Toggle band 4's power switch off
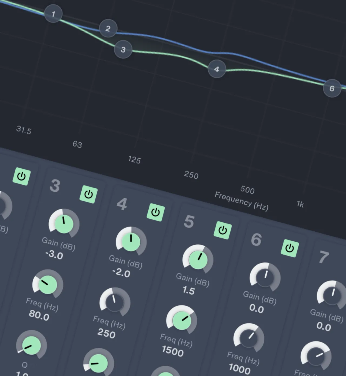The height and width of the screenshot is (376, 346). point(155,212)
